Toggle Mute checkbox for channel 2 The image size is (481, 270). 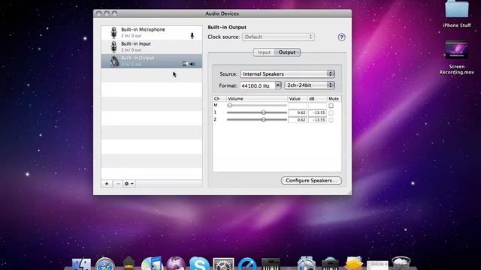pyautogui.click(x=331, y=120)
